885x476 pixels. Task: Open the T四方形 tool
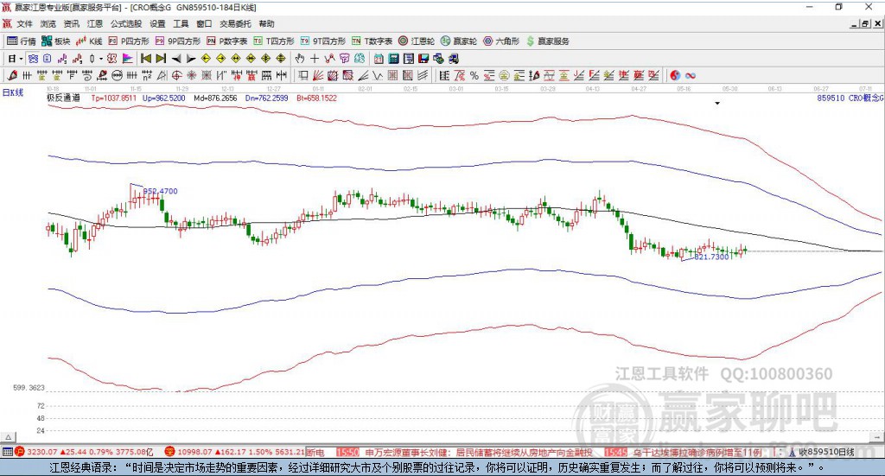274,41
